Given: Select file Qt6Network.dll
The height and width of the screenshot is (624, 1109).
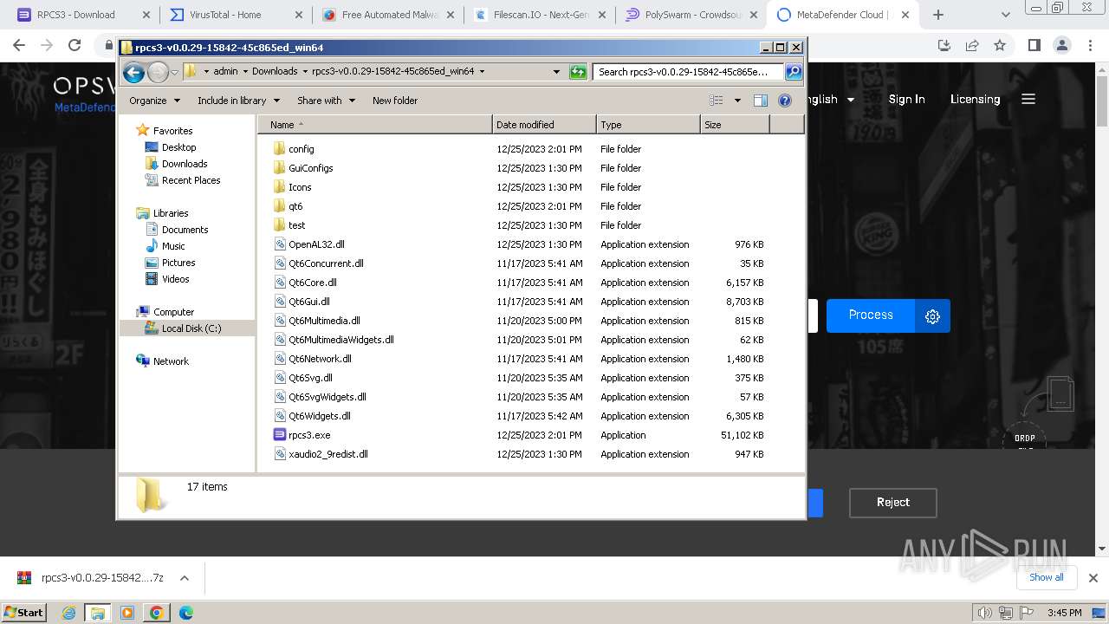Looking at the screenshot, I should point(320,359).
